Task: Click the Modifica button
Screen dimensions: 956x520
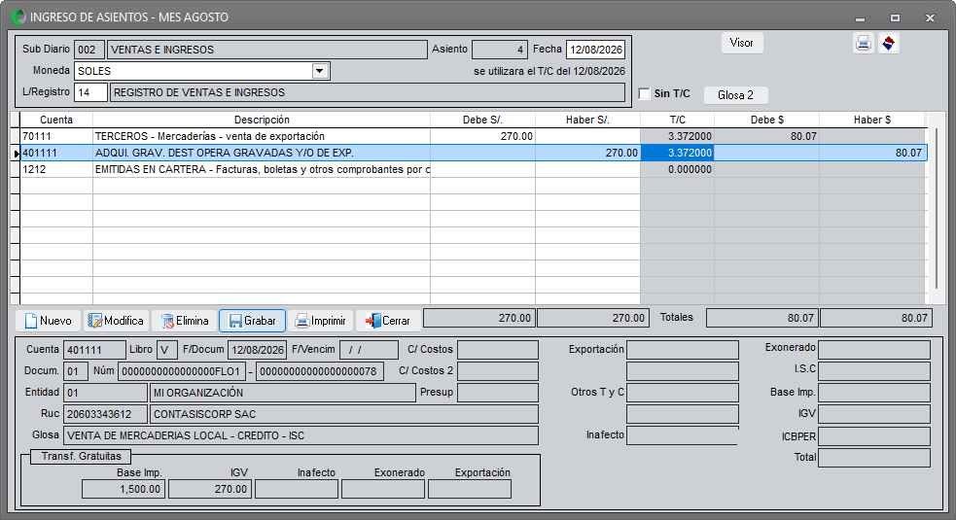Action: click(x=116, y=321)
